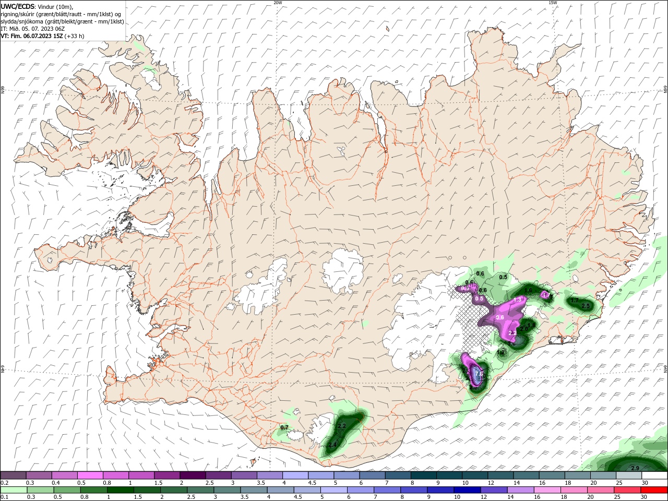Click the bottom legend swatch between 16 and 18
This screenshot has height=501, width=668.
click(x=546, y=490)
